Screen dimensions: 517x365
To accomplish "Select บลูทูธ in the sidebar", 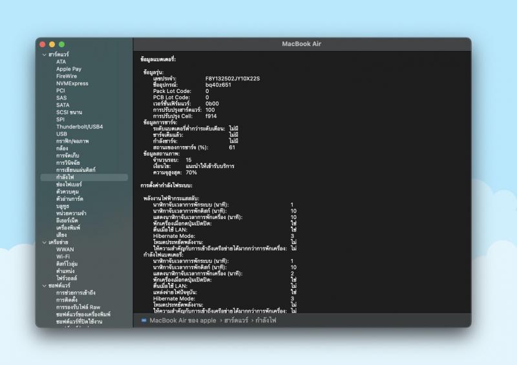I will tap(62, 207).
